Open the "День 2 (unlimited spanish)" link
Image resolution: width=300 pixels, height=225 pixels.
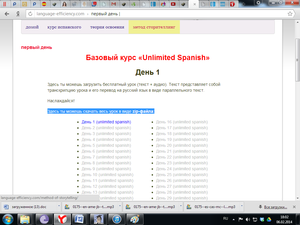click(x=106, y=128)
